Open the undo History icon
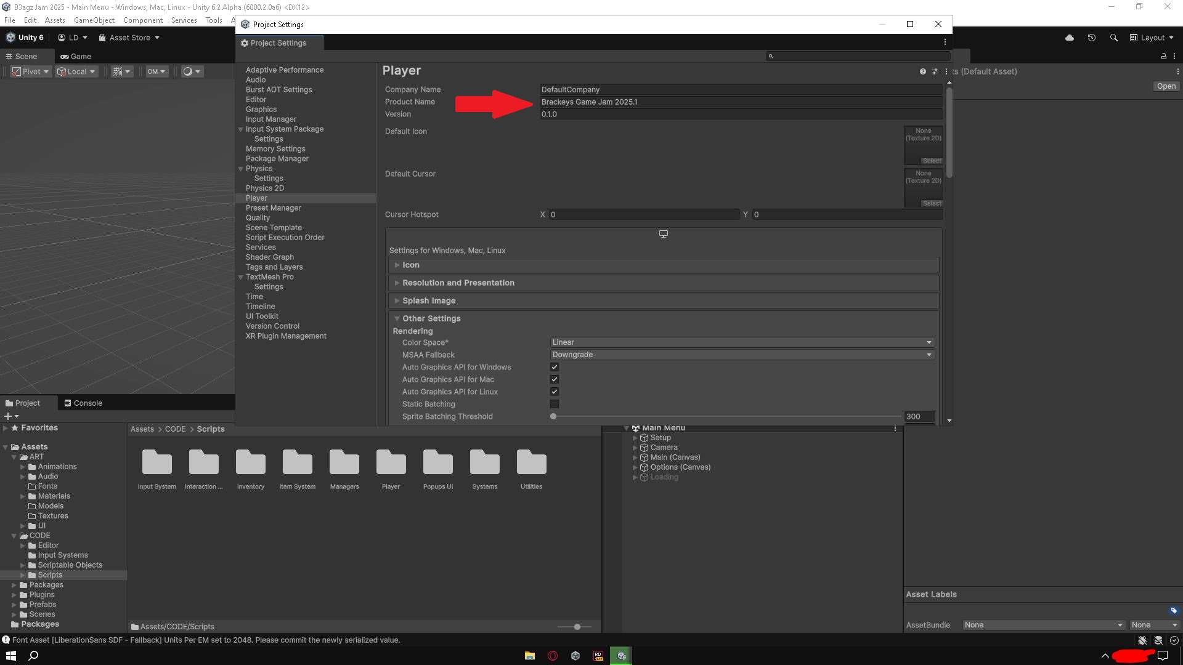Screen dimensions: 1183x665 1091,38
